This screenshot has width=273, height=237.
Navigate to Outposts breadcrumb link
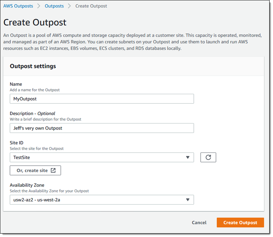[54, 6]
